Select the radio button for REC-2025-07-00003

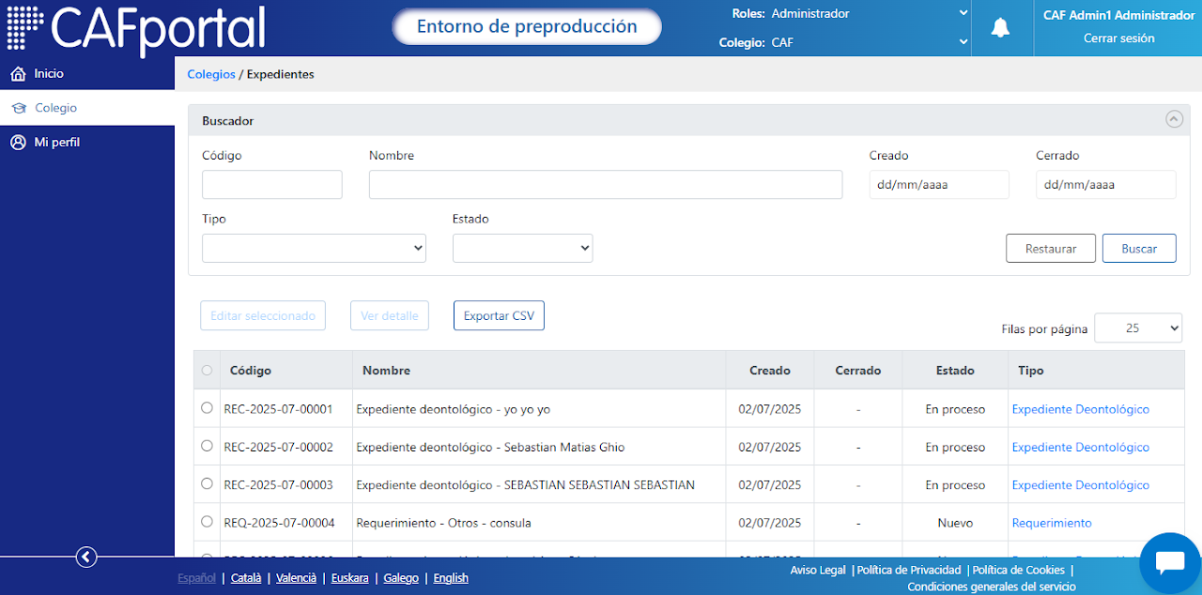pos(207,484)
